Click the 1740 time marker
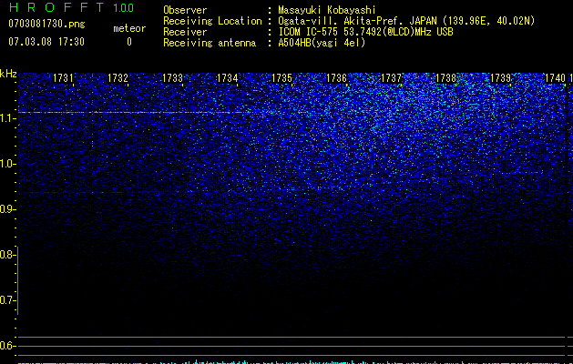This screenshot has height=364, width=573. [x=555, y=78]
